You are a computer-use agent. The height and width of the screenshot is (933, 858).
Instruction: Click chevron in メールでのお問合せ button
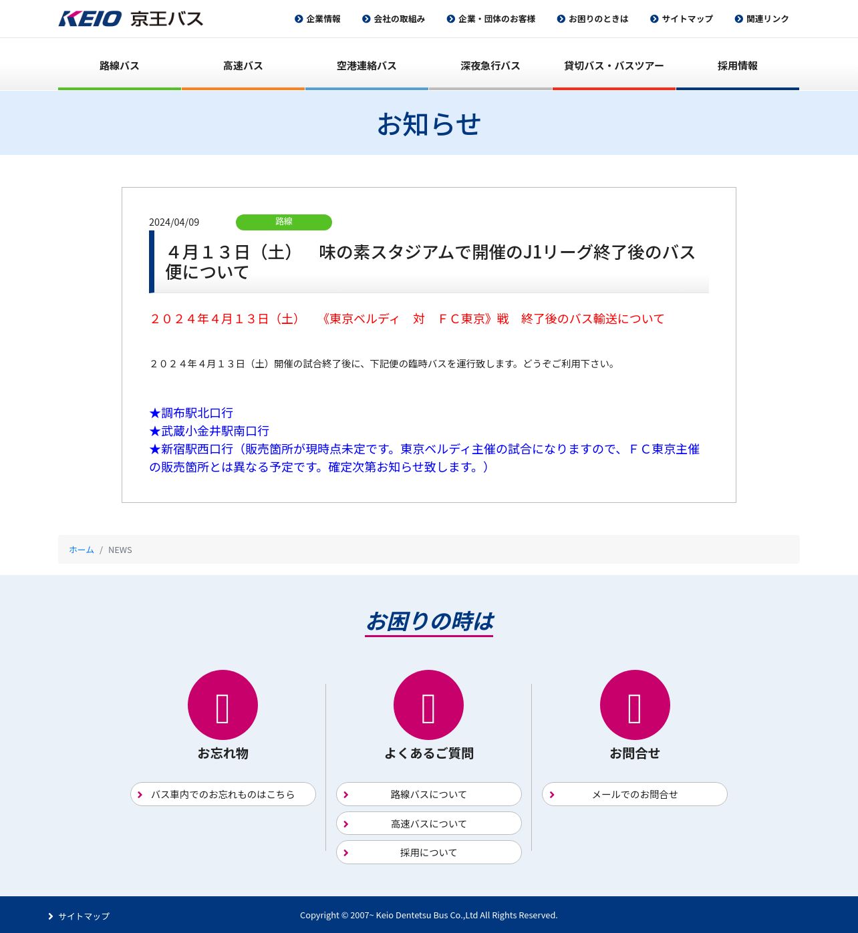point(552,795)
